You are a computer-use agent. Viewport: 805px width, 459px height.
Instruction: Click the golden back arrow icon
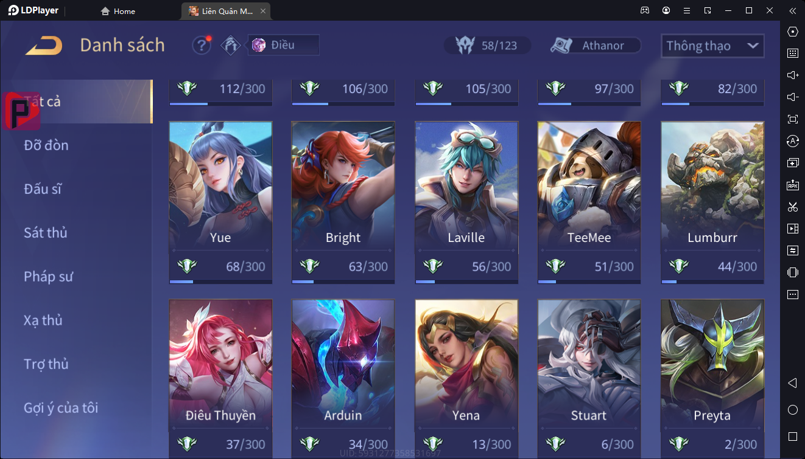(43, 46)
